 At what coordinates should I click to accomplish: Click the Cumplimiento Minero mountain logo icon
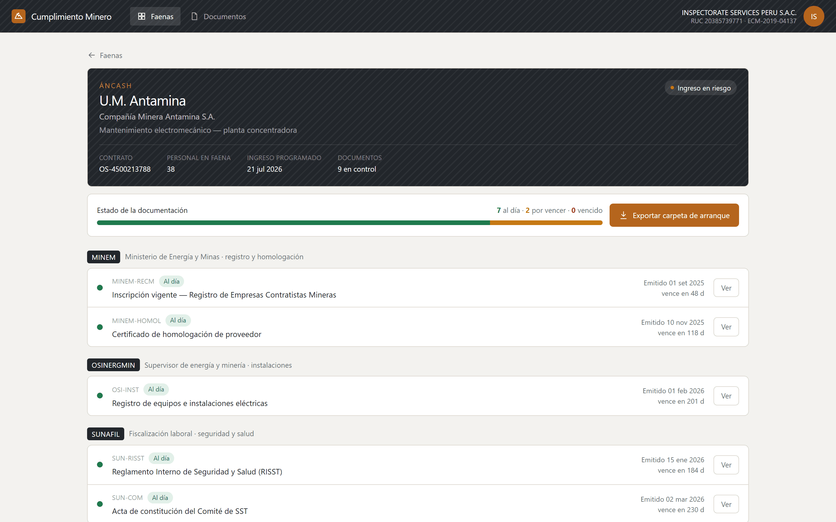(x=18, y=16)
